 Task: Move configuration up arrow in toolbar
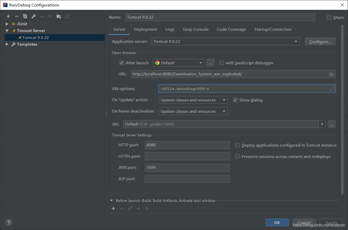(42, 16)
